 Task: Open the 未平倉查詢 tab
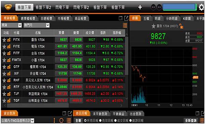tap(100, 114)
